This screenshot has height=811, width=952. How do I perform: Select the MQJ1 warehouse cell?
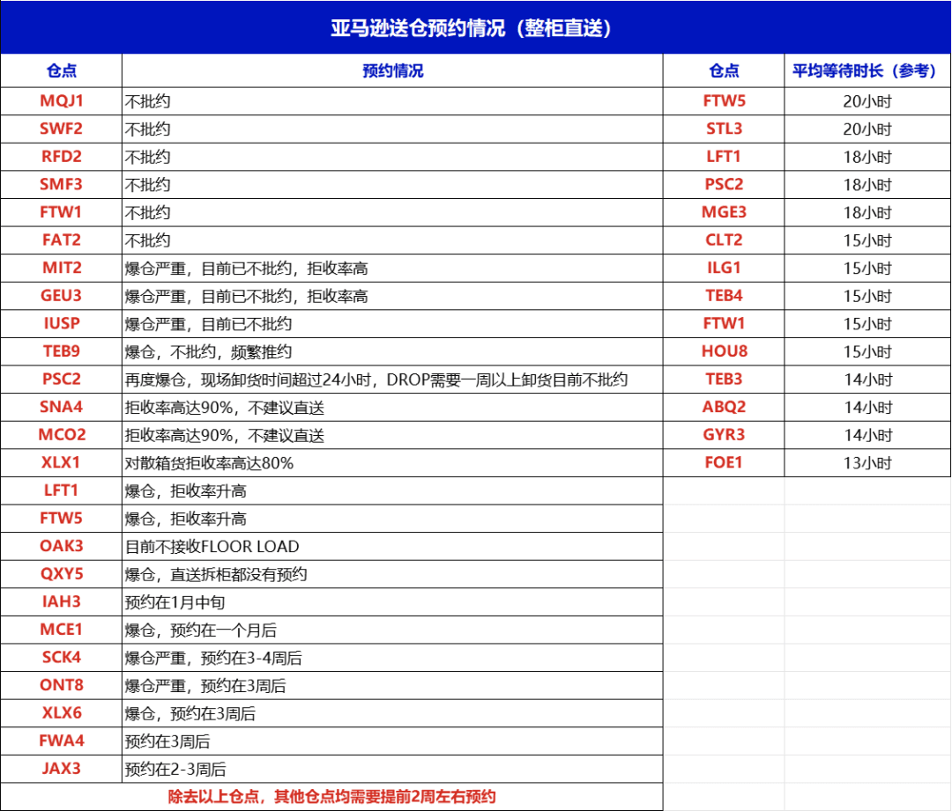[x=61, y=101]
